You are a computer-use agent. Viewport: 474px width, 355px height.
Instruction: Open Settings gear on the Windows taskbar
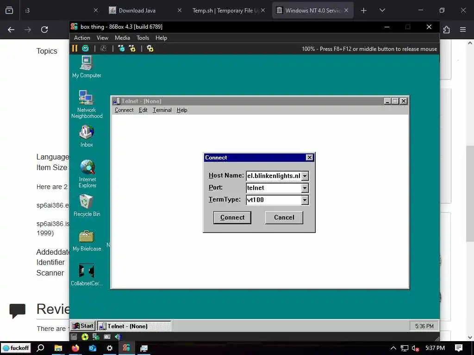coord(109,348)
